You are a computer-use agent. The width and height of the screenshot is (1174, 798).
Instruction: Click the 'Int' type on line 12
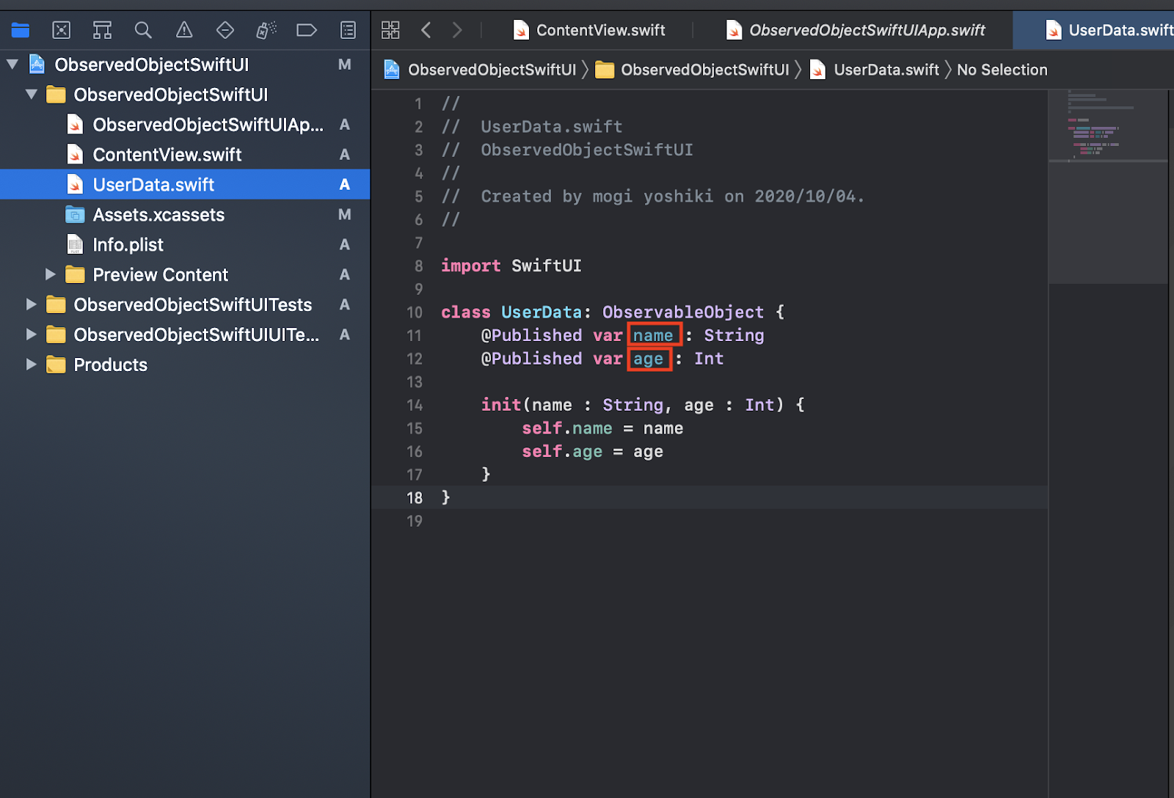tap(709, 359)
